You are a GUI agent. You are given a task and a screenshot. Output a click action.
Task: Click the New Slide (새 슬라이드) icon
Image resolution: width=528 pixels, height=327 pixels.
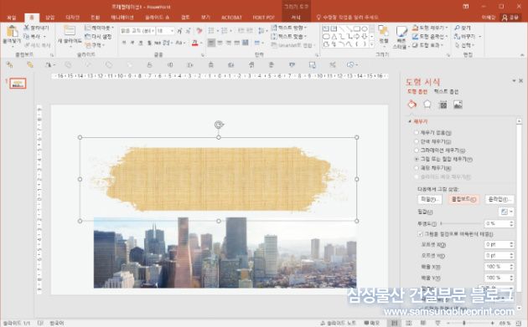pyautogui.click(x=70, y=31)
